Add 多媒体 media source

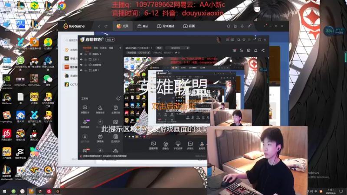pyautogui.click(x=190, y=146)
